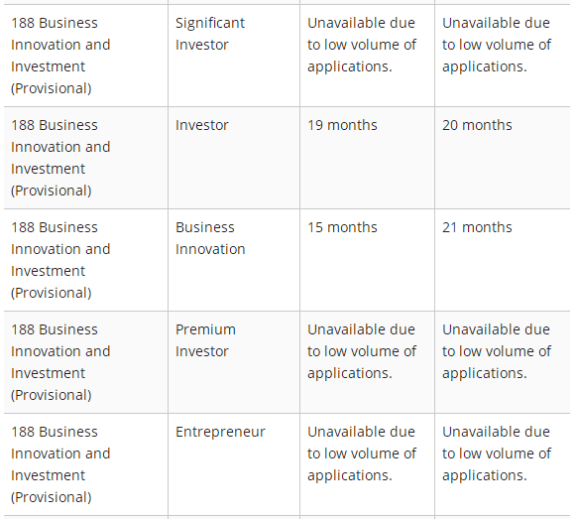Screen dimensions: 577x519
Task: Click first Unavailable cell in Entrepreneur row
Action: [367, 464]
